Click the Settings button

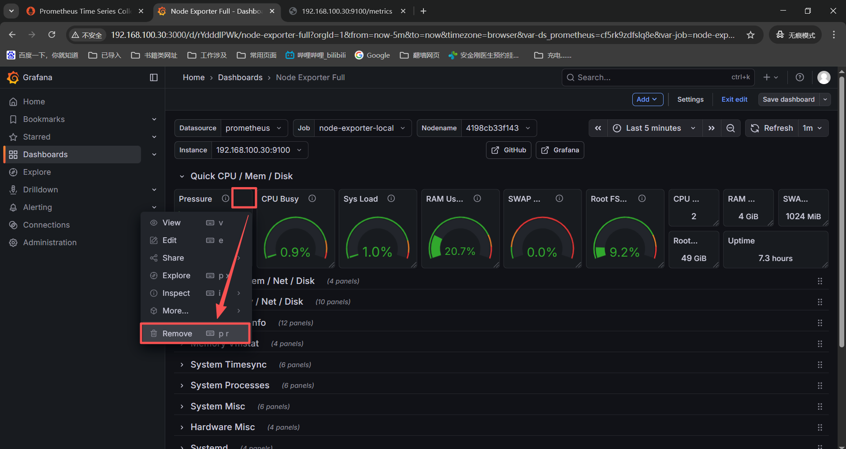tap(690, 99)
